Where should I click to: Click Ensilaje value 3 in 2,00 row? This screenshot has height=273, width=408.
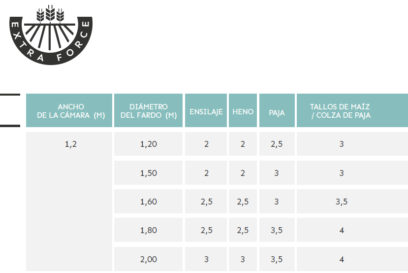[x=206, y=259]
